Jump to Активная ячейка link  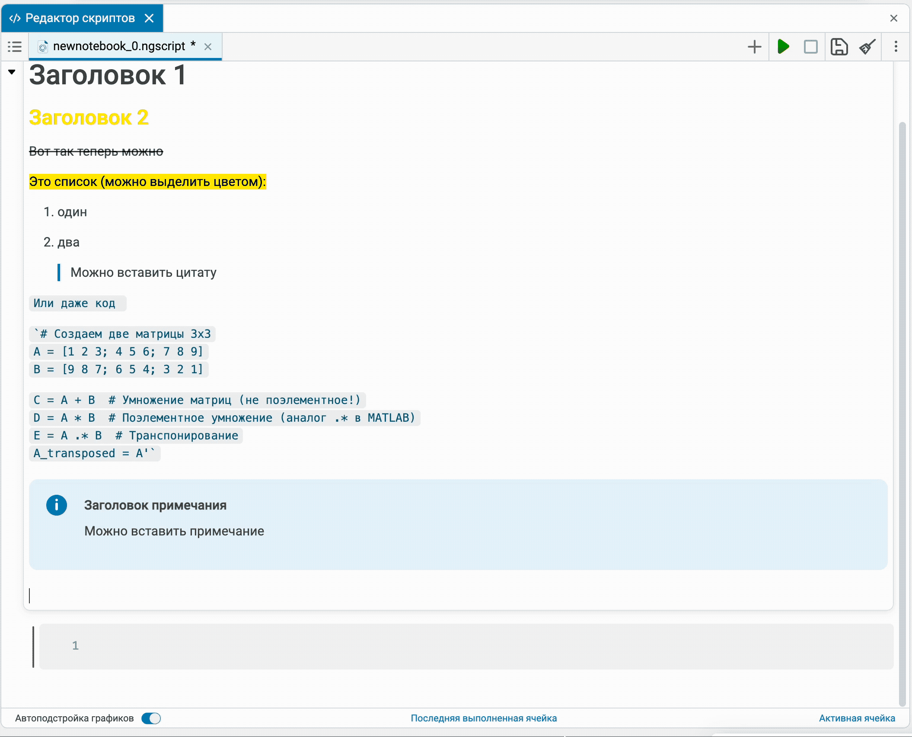(x=857, y=718)
